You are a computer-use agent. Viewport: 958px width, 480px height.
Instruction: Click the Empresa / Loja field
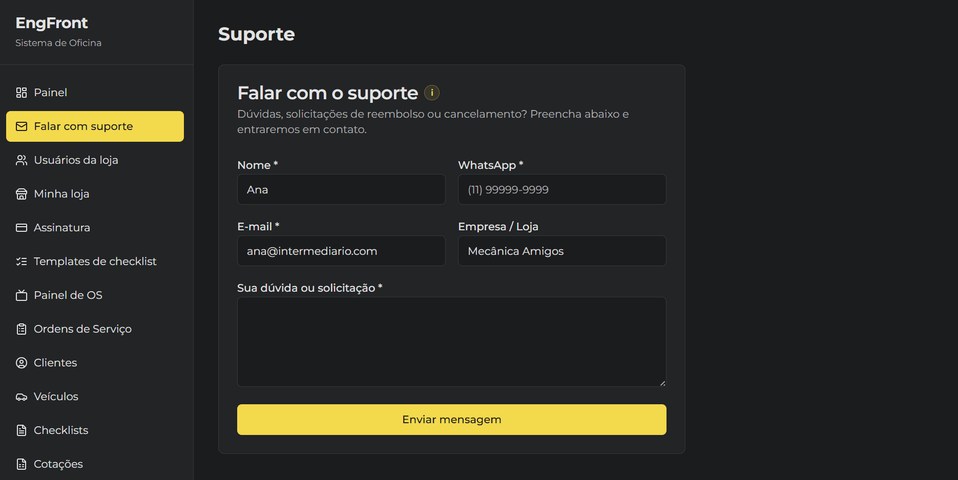[561, 251]
